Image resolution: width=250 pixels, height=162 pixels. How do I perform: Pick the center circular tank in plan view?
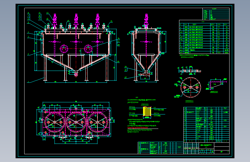76,122
